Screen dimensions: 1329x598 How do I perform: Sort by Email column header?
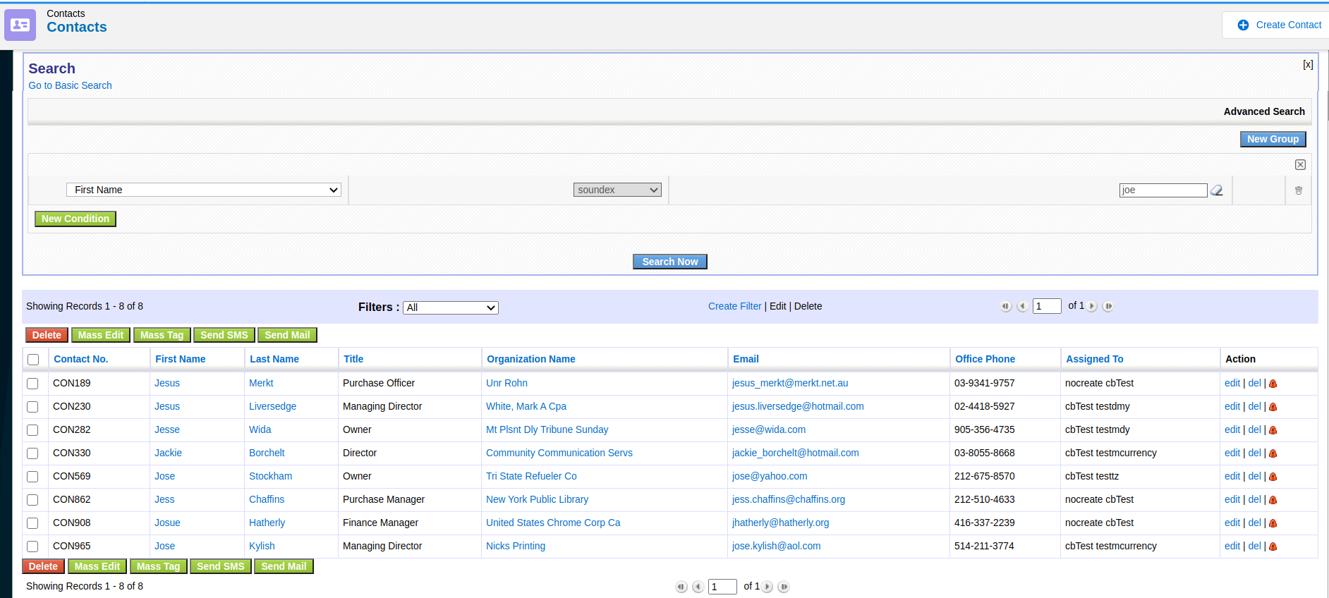tap(746, 359)
